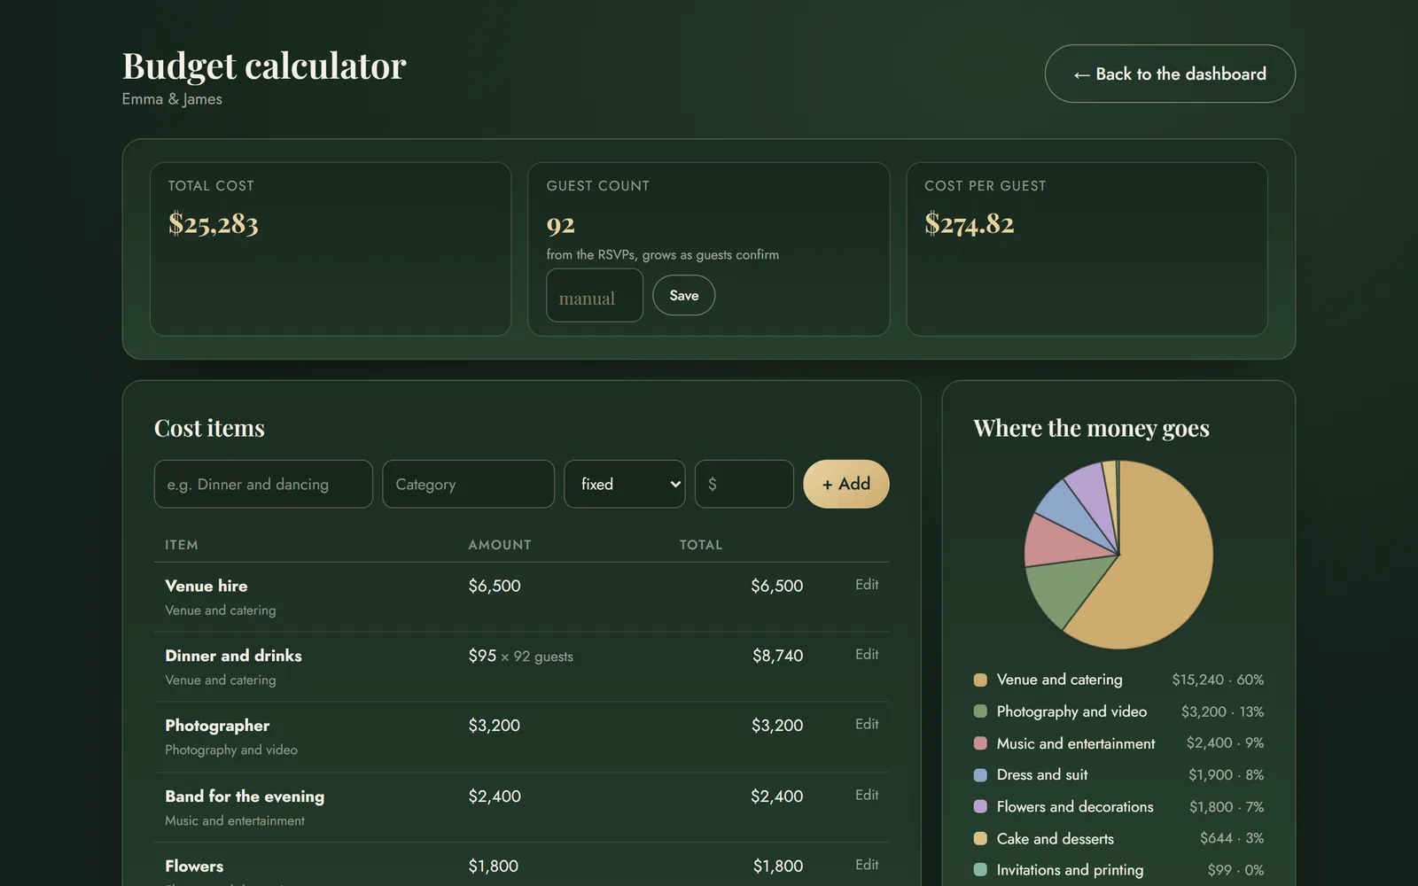Click the '$95 × 92 guests' amount

tap(521, 656)
